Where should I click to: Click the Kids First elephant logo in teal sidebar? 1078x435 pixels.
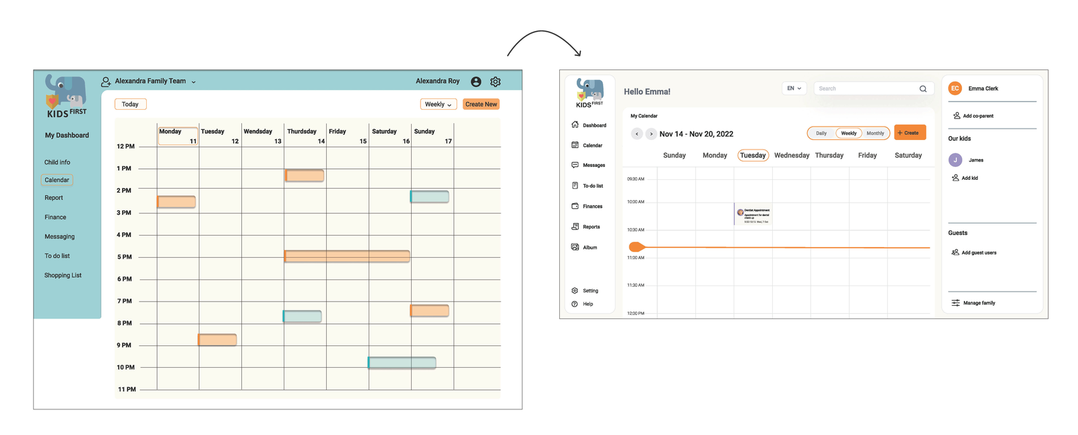pyautogui.click(x=66, y=96)
